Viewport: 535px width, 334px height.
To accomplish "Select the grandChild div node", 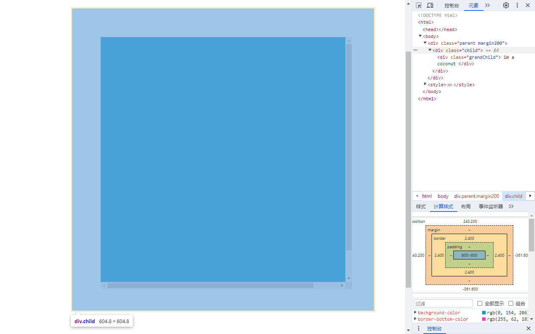I will (476, 60).
